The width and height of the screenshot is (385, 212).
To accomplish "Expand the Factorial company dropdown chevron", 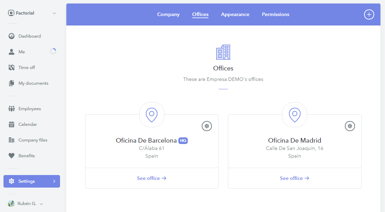I will coord(54,13).
